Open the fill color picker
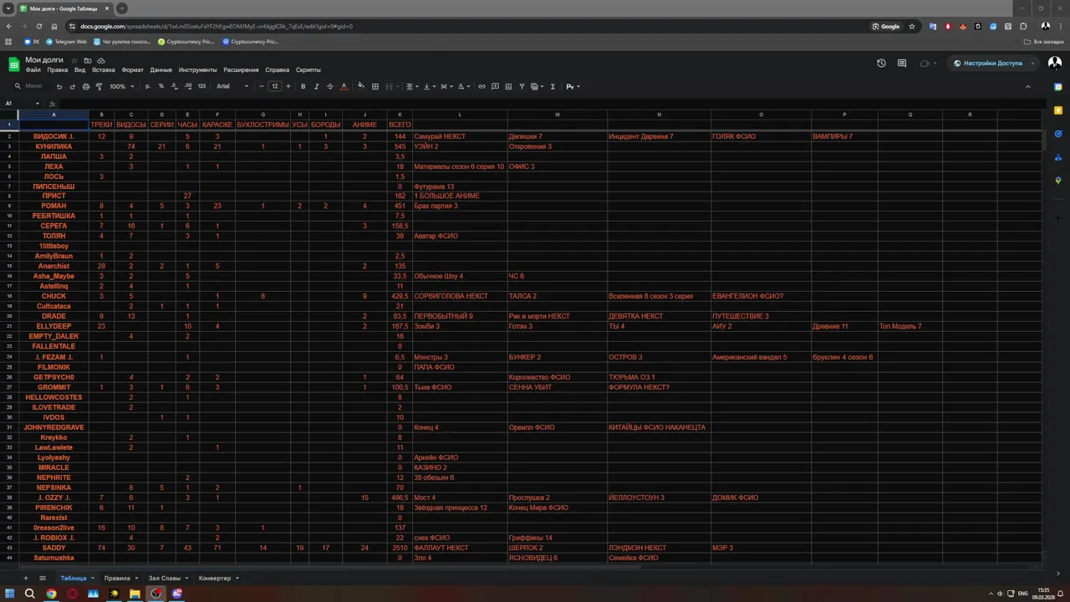The height and width of the screenshot is (602, 1070). coord(361,86)
